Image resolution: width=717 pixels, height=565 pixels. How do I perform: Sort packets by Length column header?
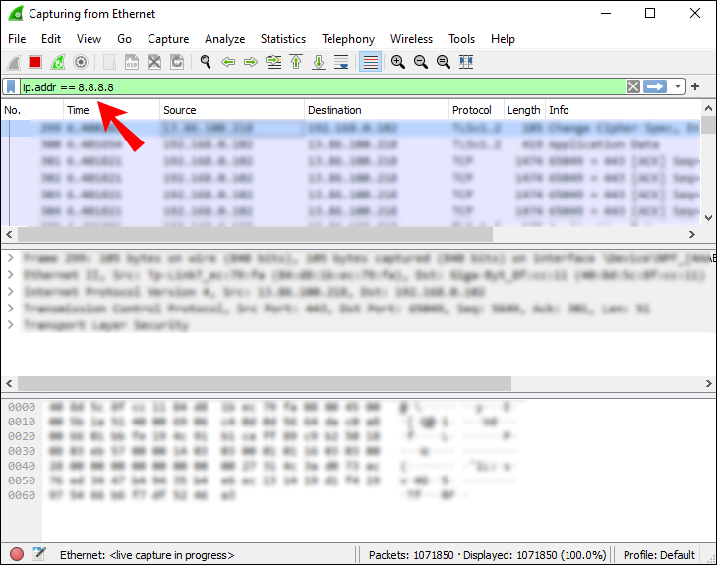(x=524, y=110)
